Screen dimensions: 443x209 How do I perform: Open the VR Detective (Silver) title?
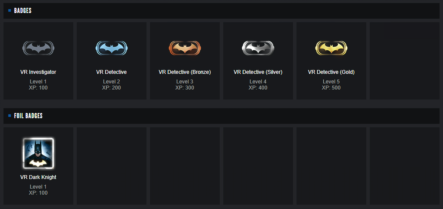[x=258, y=72]
